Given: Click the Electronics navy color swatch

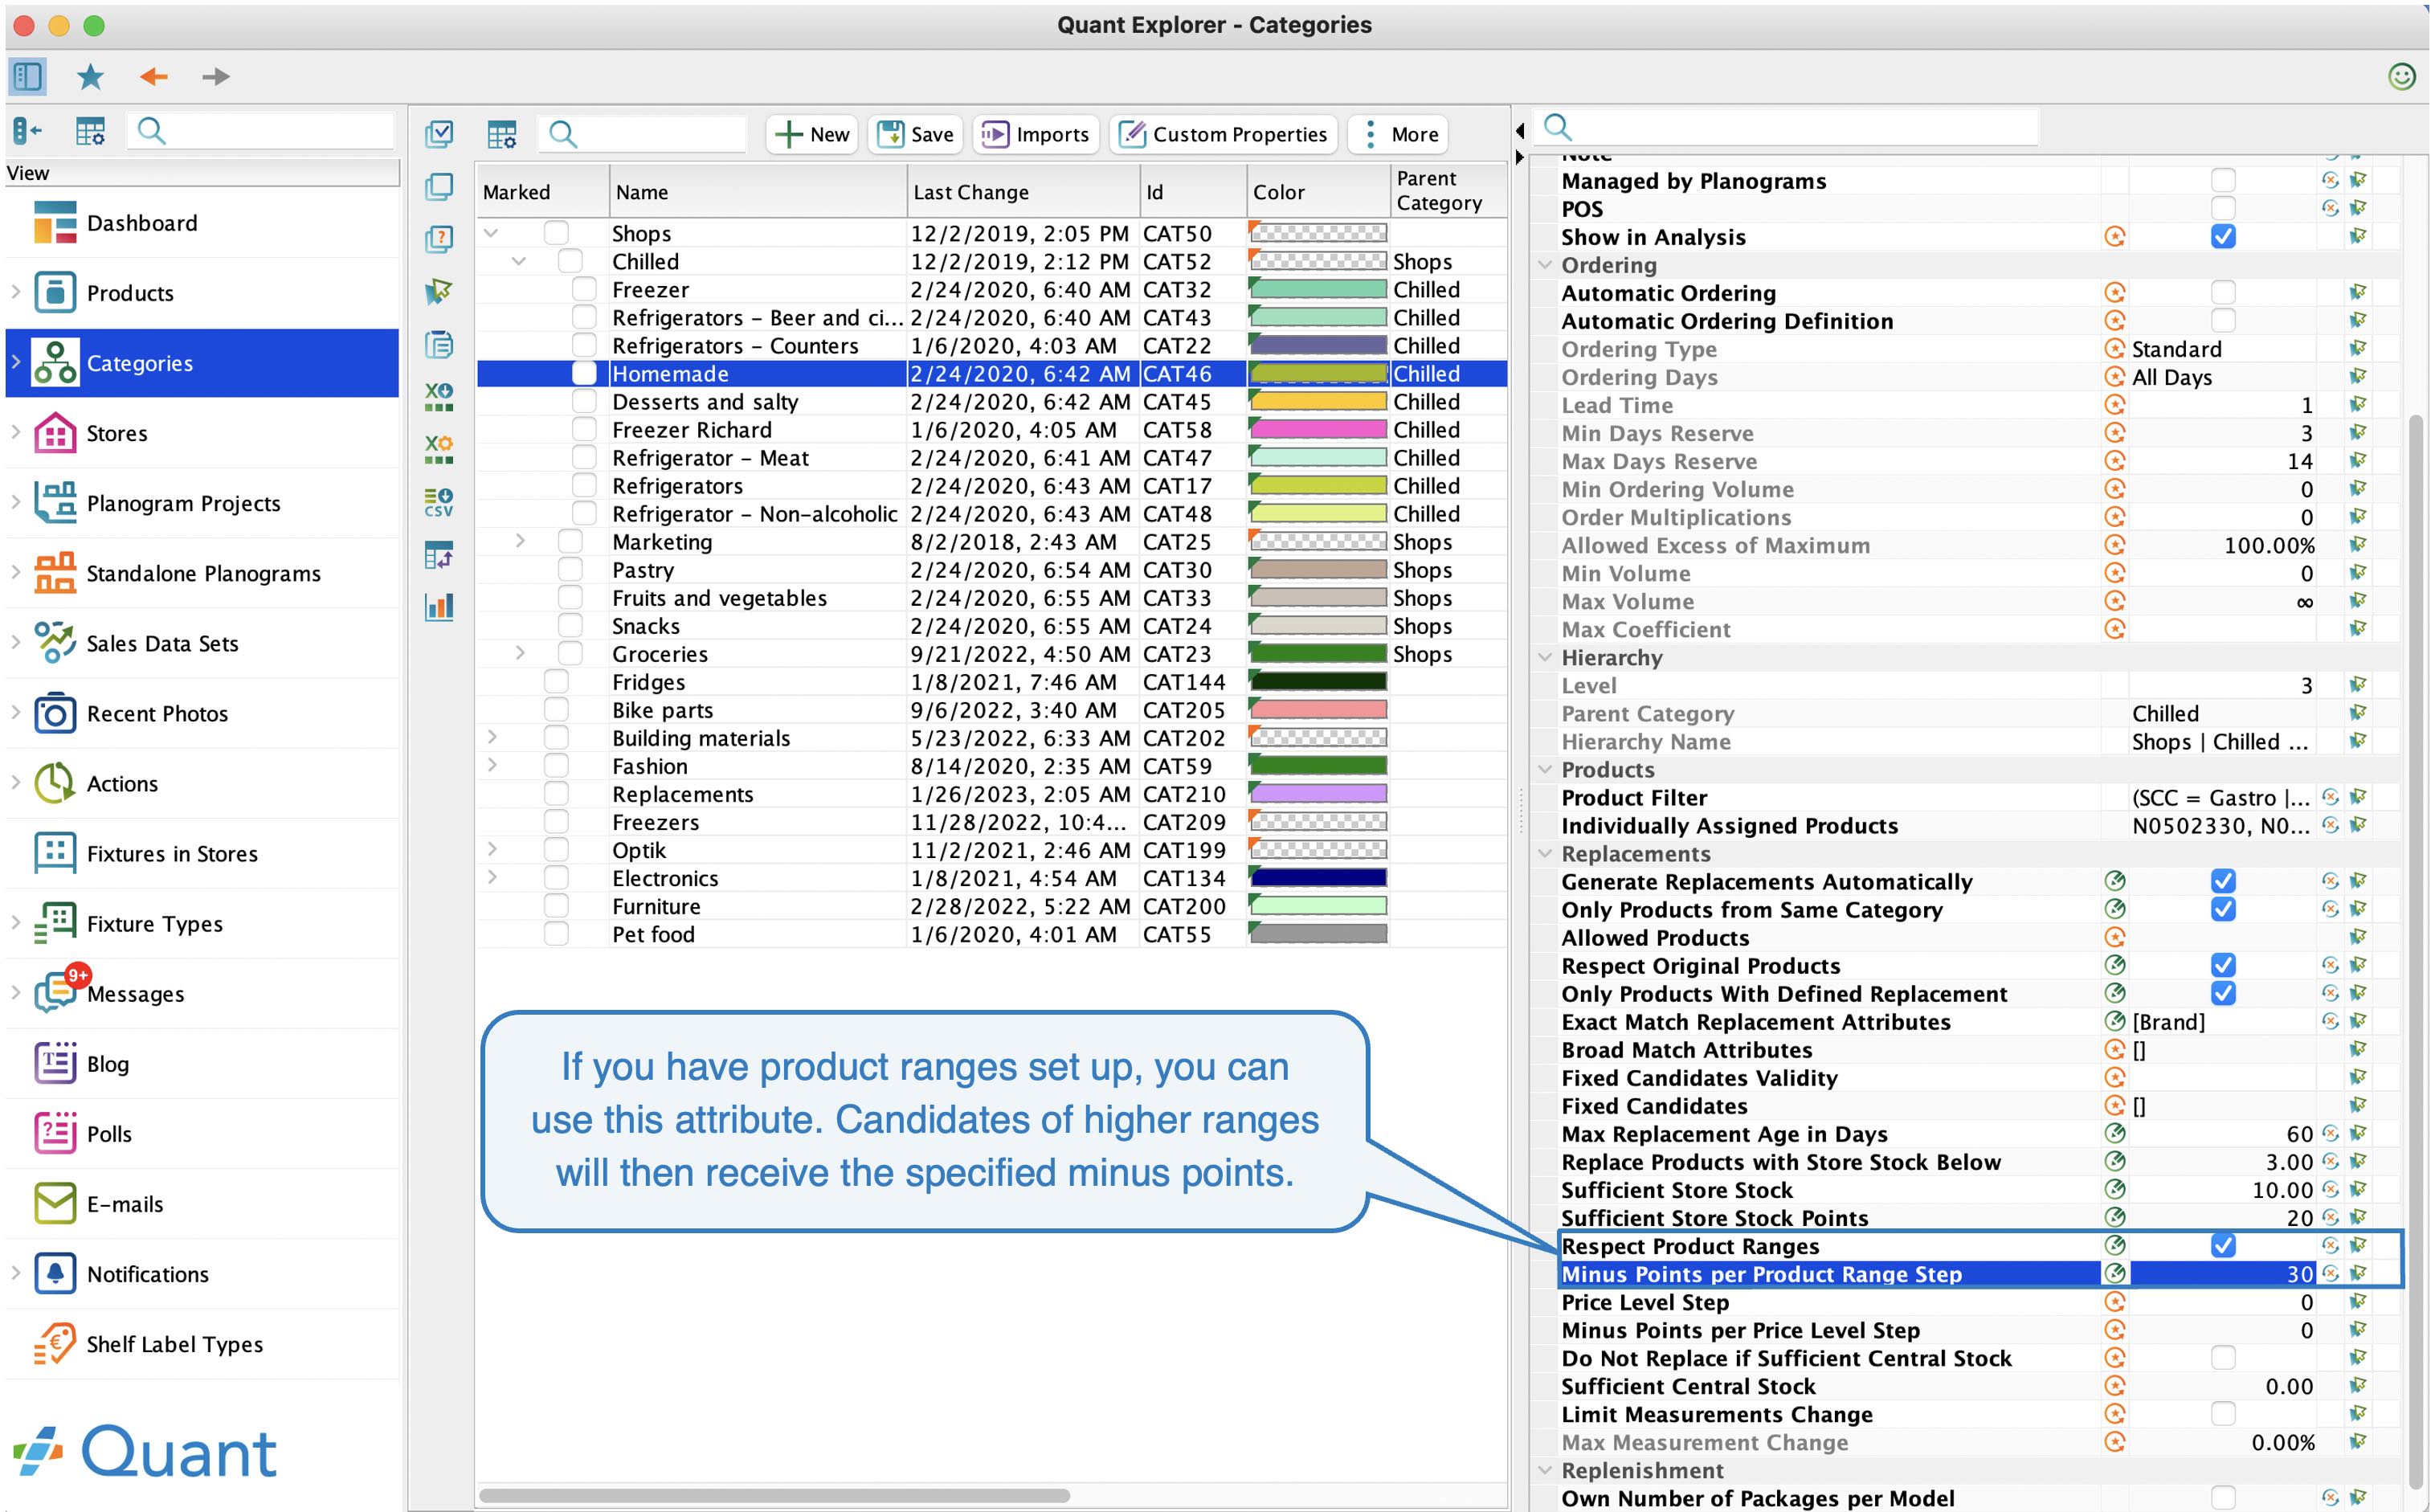Looking at the screenshot, I should [1318, 877].
